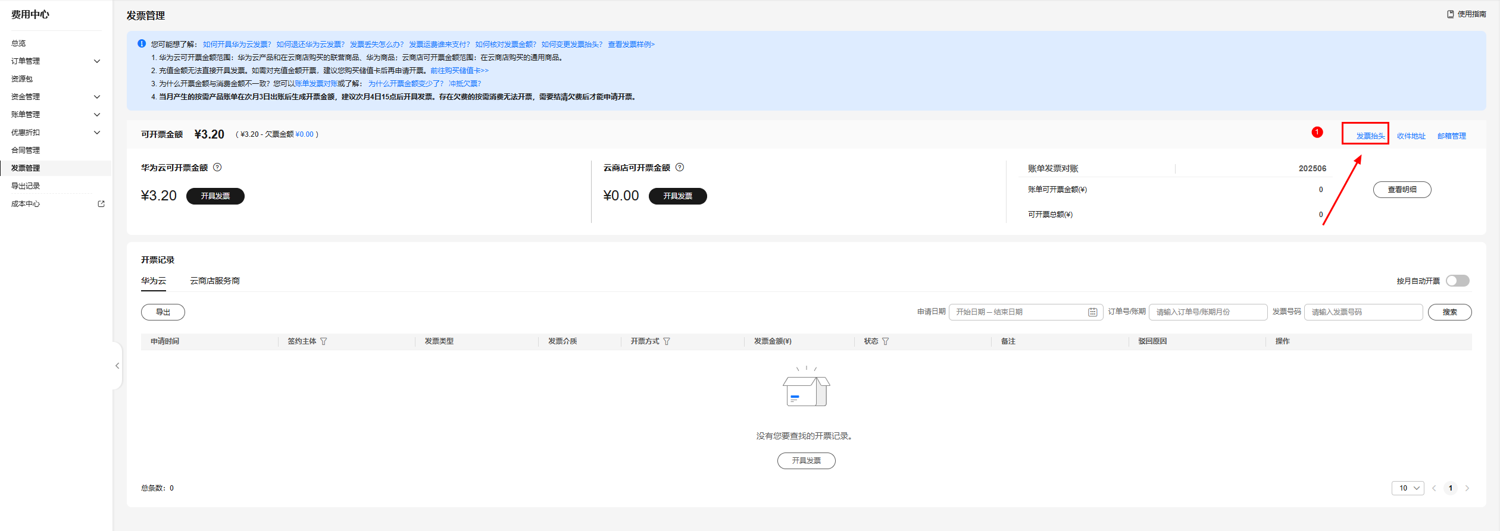The image size is (1500, 531).
Task: Go to previous page arrow in pagination
Action: (x=1434, y=488)
